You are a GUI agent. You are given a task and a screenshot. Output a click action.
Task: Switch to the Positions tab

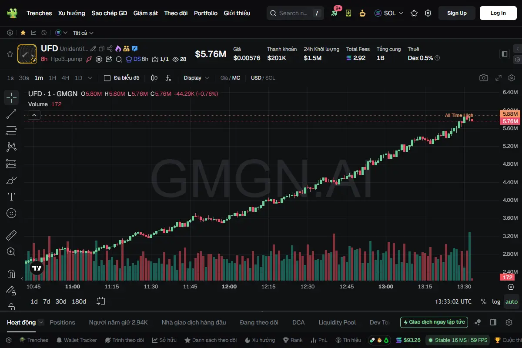pyautogui.click(x=62, y=322)
